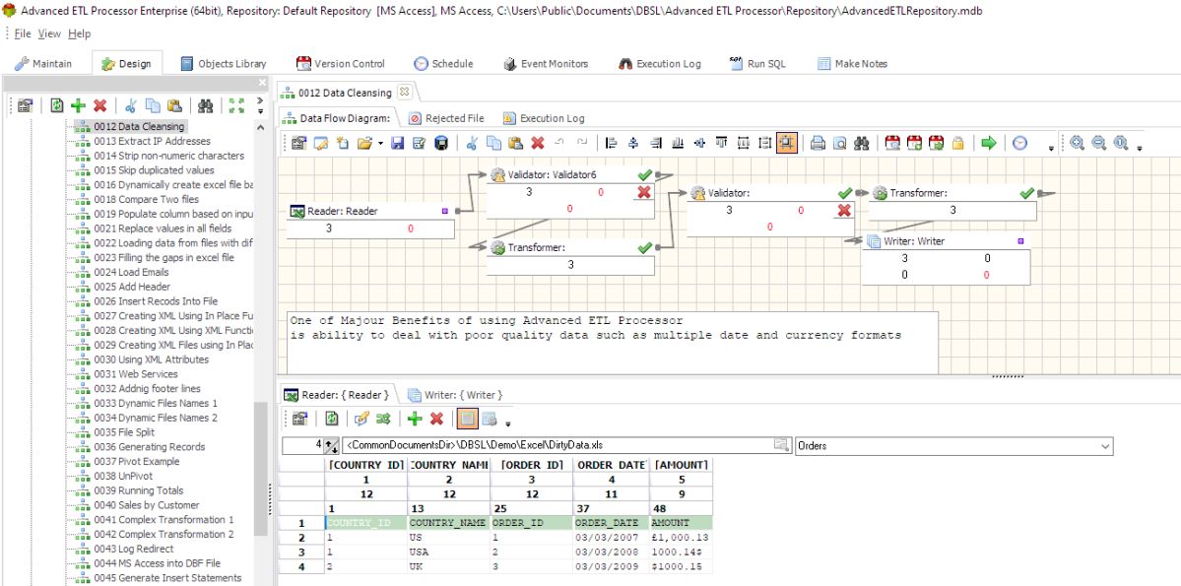The image size is (1181, 586).
Task: Zoom in on the diagram with magnifier plus
Action: click(x=1077, y=143)
